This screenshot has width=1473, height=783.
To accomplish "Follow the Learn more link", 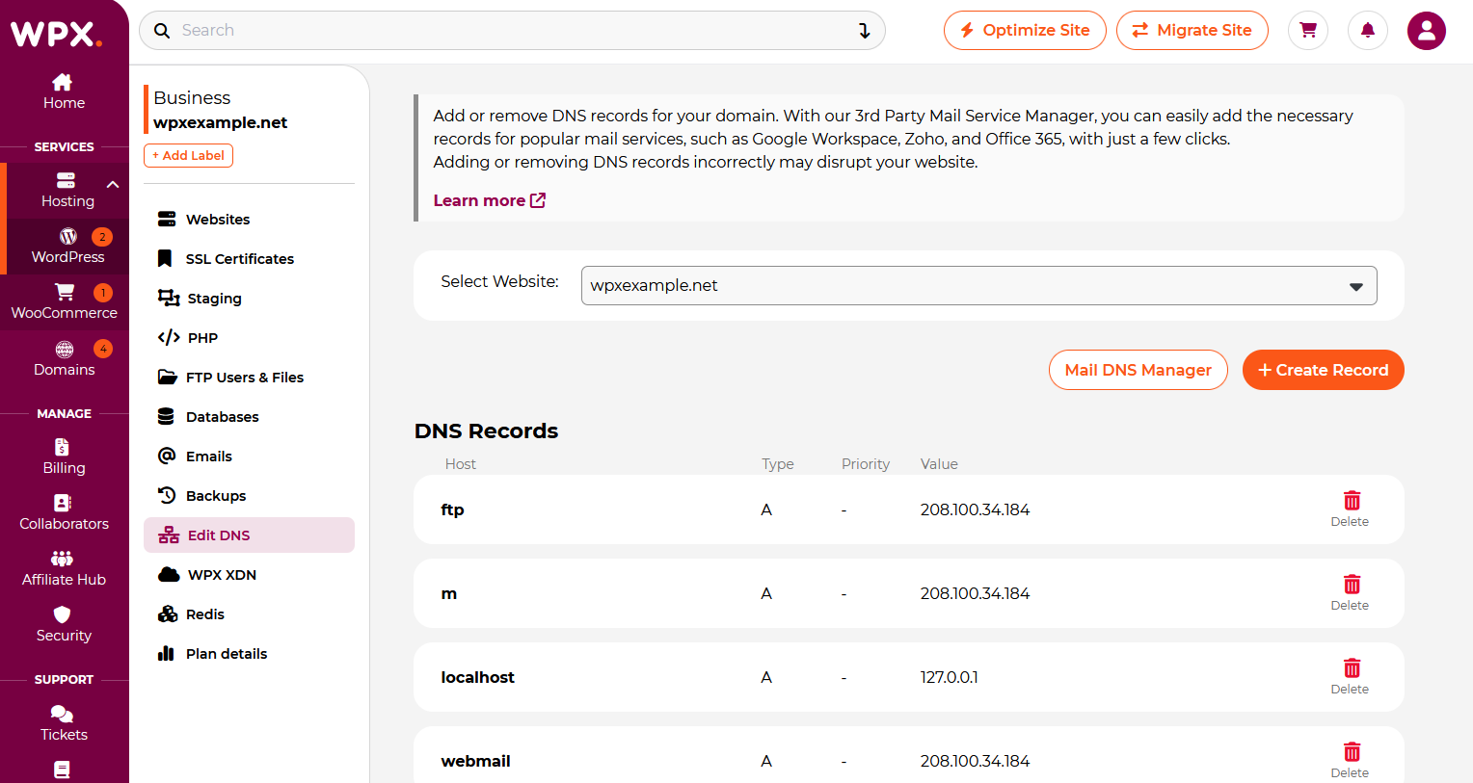I will [x=489, y=200].
